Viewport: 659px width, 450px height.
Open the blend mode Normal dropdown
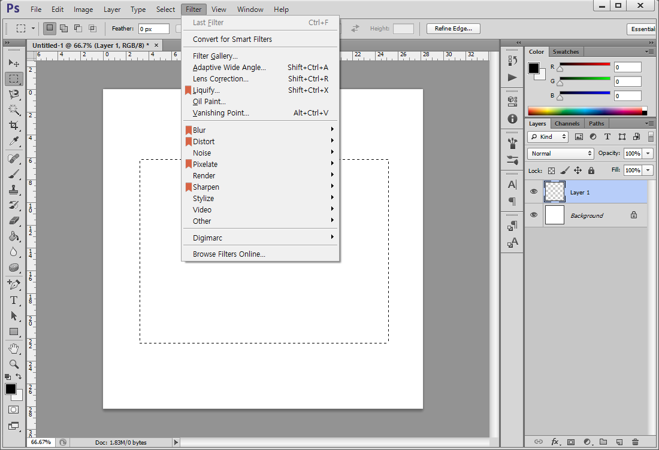pos(560,153)
